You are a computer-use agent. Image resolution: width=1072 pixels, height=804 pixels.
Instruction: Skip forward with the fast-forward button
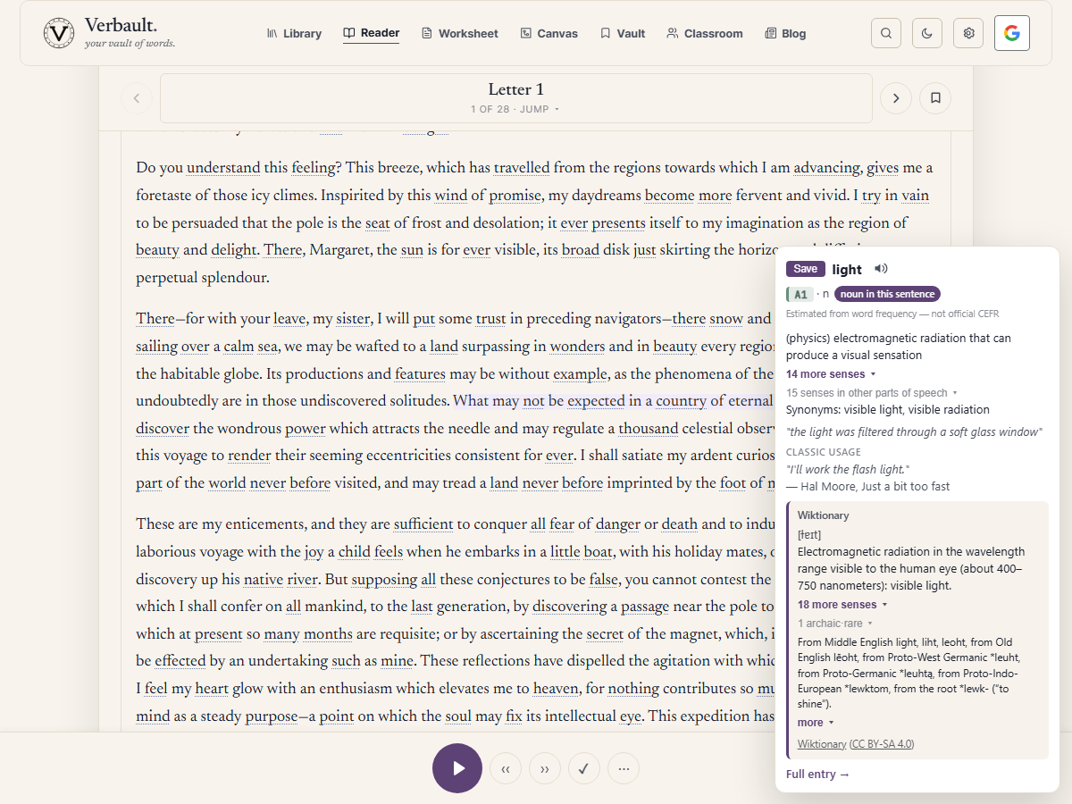click(x=545, y=768)
